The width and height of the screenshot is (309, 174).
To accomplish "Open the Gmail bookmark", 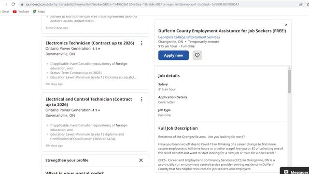I will click(5, 12).
